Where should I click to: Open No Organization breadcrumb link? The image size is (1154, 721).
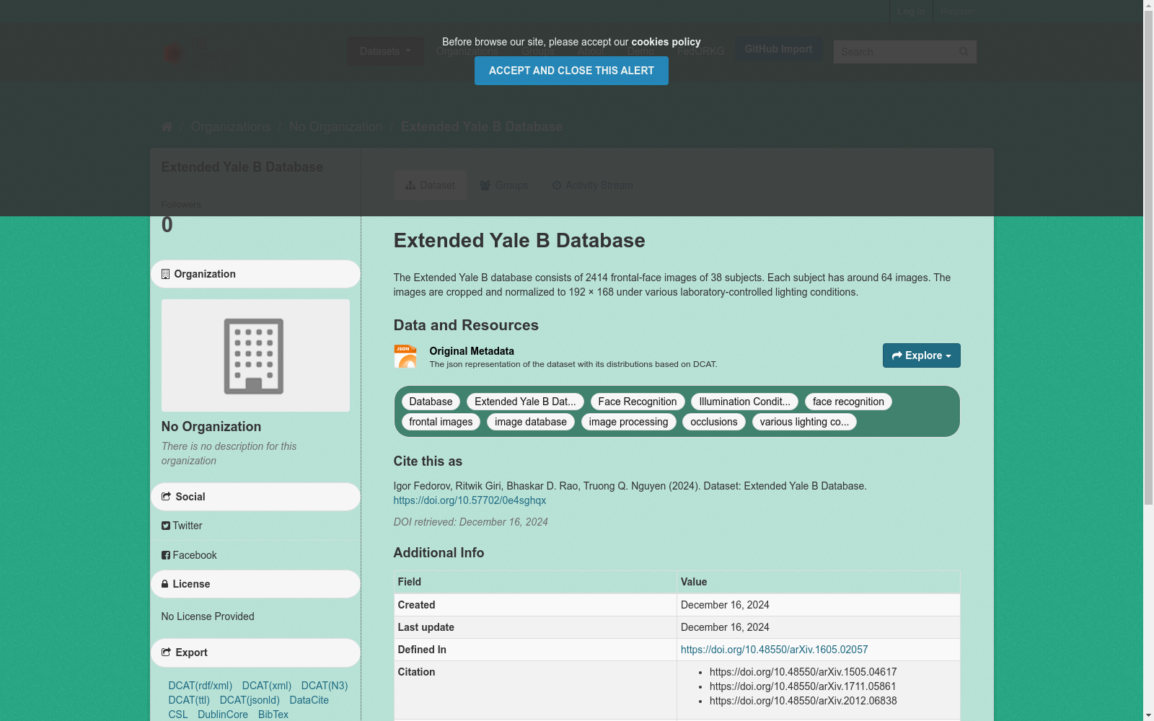tap(336, 127)
